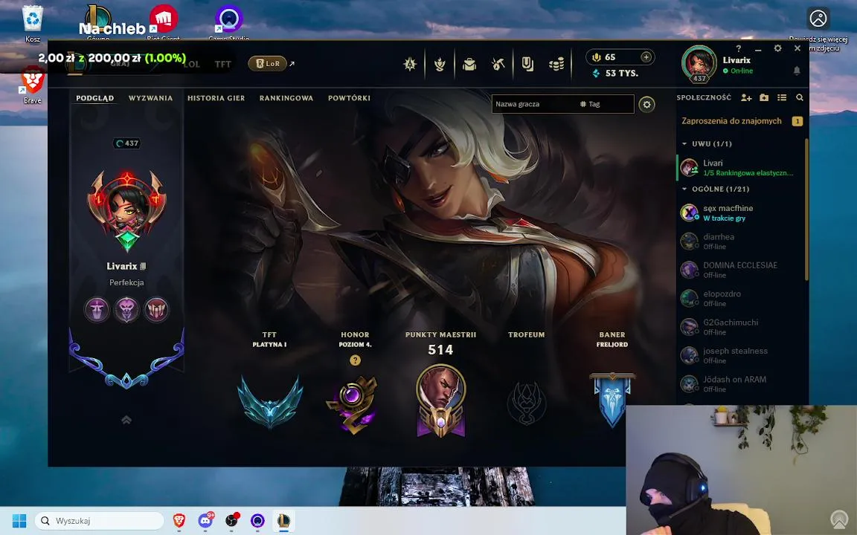Select friend joseph stealness
857x535 pixels.
[741, 355]
